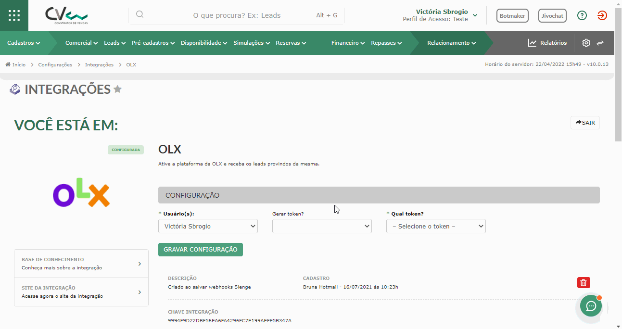The image size is (622, 329).
Task: Open the Gerar token dropdown
Action: [322, 226]
